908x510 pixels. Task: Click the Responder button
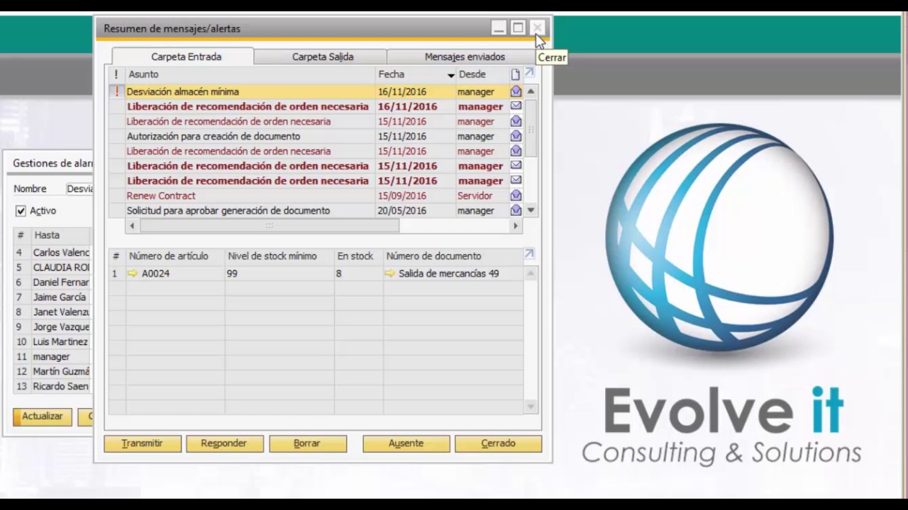click(x=224, y=443)
